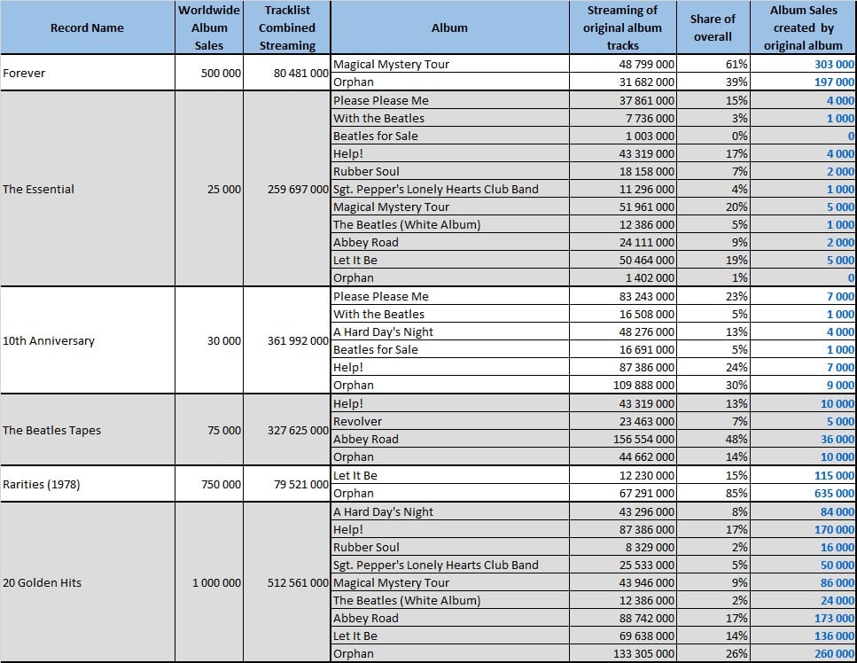
Task: Select the 500 000 sales cell
Action: coord(209,73)
